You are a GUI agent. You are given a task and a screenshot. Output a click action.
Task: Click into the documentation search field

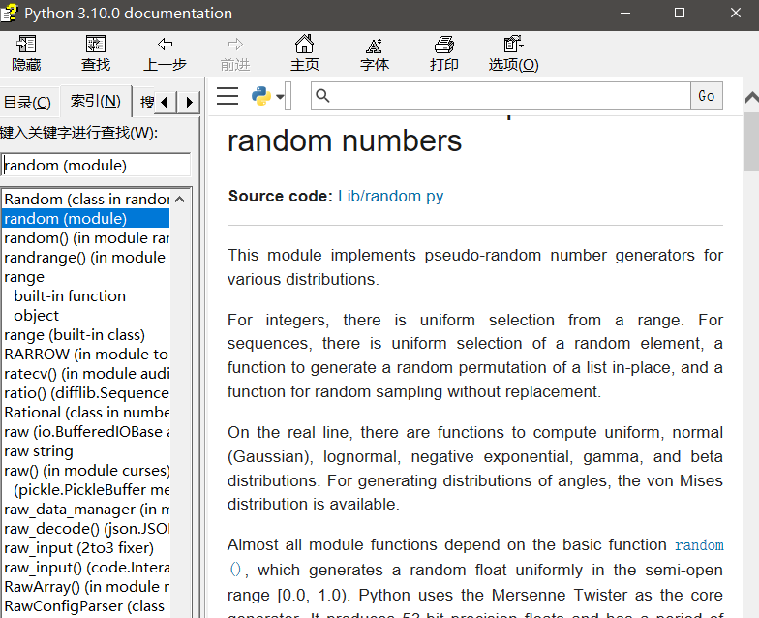(x=501, y=96)
